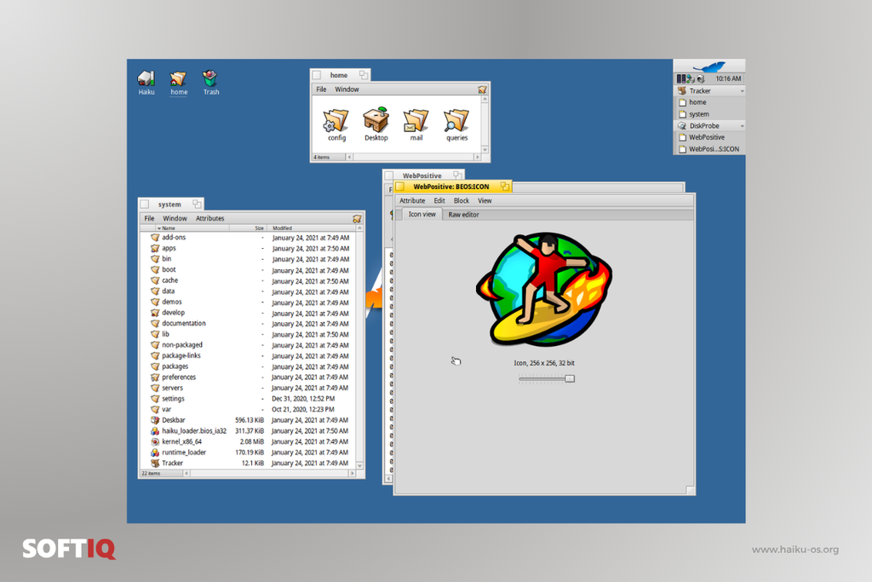This screenshot has width=872, height=582.
Task: Open Attributes menu in system window
Action: (x=209, y=219)
